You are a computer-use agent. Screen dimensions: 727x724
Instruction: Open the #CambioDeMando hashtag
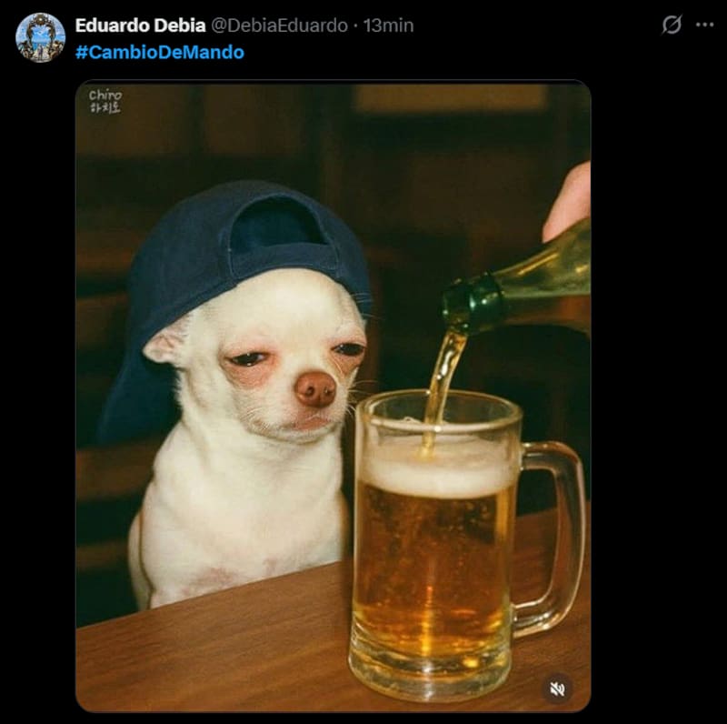tap(160, 52)
